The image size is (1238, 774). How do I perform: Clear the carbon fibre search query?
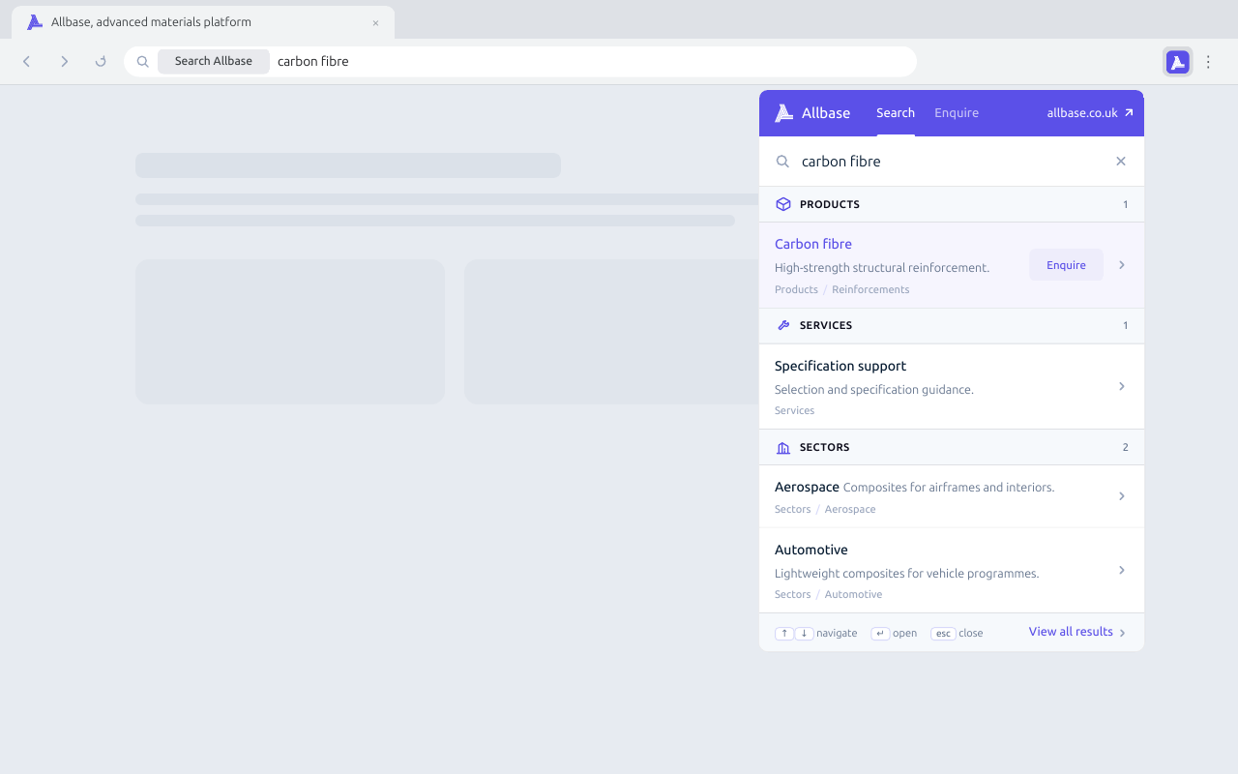coord(1121,162)
